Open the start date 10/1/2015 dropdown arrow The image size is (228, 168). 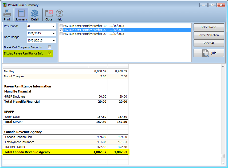tap(54, 33)
